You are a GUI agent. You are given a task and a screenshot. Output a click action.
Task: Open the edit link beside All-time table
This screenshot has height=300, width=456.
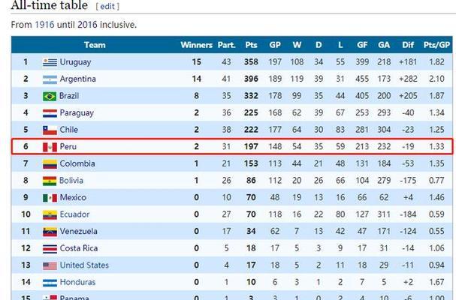tap(107, 7)
